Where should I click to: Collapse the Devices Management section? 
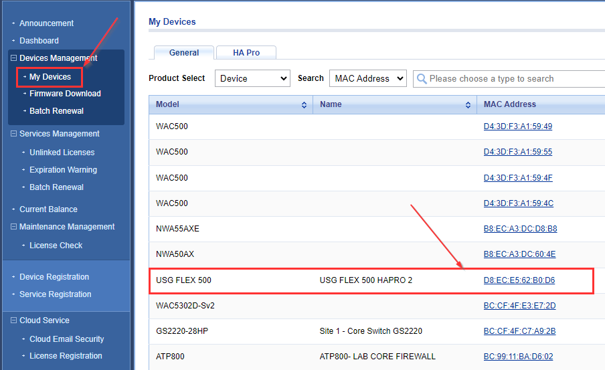14,58
